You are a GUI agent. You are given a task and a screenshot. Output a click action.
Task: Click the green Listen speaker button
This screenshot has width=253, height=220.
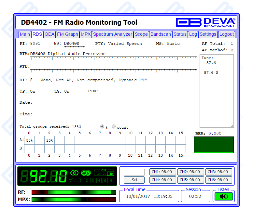pos(223,196)
